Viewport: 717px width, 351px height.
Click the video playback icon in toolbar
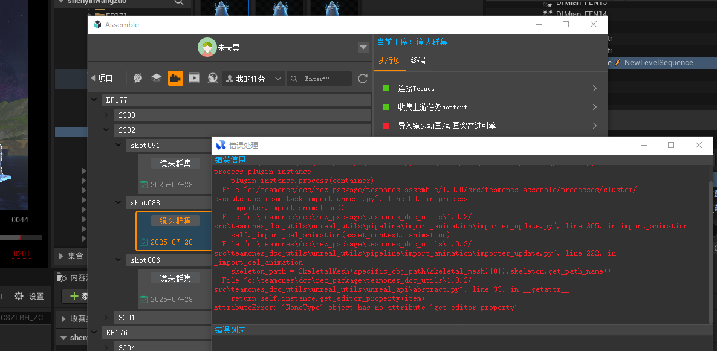(194, 79)
